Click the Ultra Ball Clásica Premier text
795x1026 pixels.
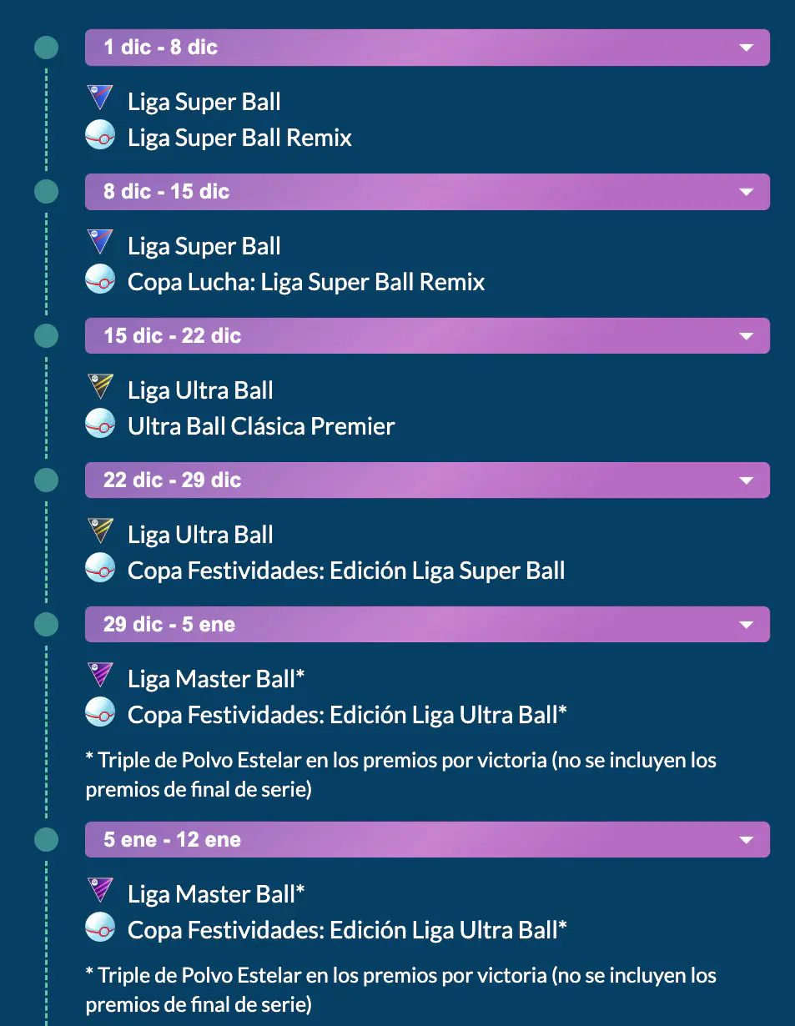coord(261,426)
